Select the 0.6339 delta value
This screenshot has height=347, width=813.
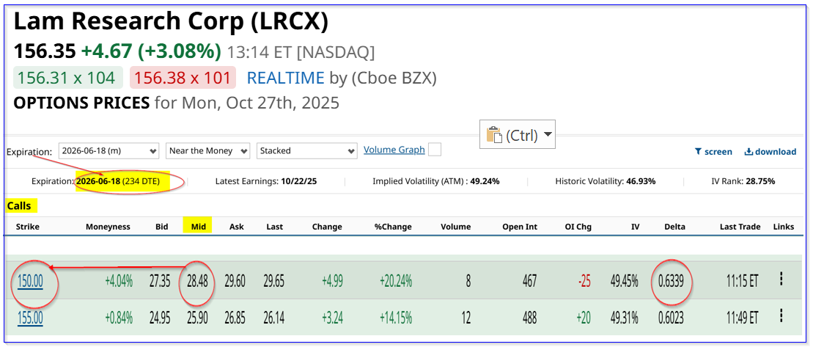tap(672, 282)
